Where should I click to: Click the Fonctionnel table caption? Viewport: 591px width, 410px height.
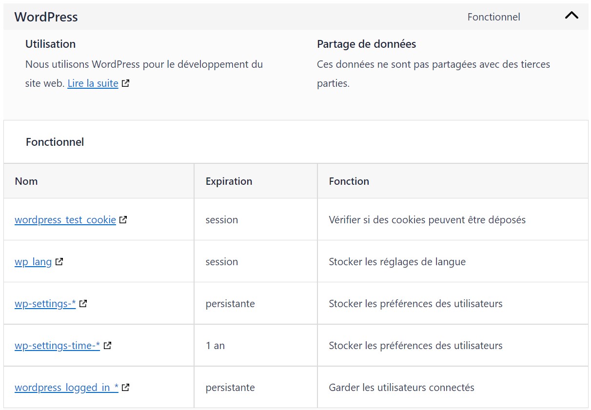tap(55, 142)
